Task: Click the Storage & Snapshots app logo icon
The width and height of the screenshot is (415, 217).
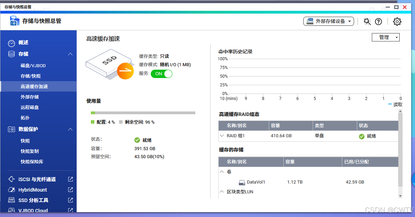Action: coord(15,21)
